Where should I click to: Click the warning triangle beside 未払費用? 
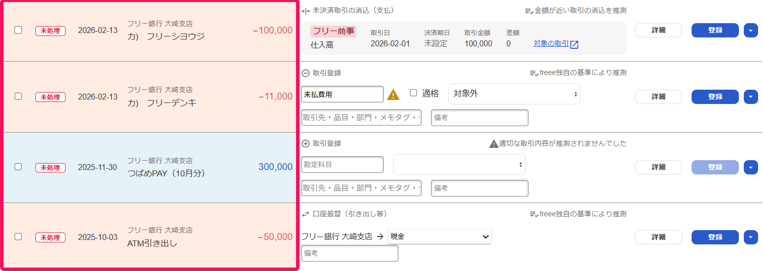tap(394, 95)
